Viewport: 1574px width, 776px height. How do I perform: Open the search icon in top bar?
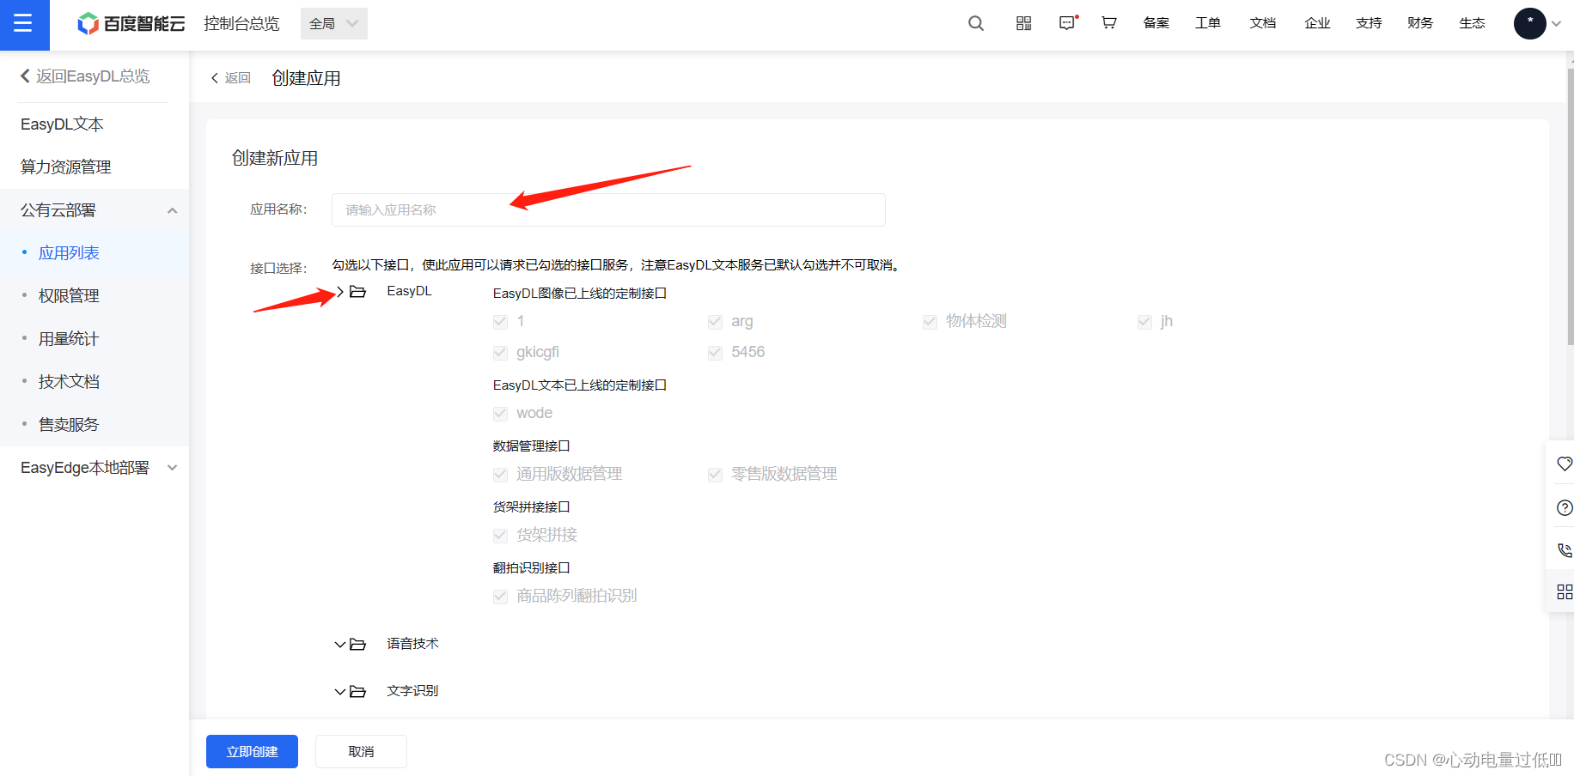click(976, 23)
